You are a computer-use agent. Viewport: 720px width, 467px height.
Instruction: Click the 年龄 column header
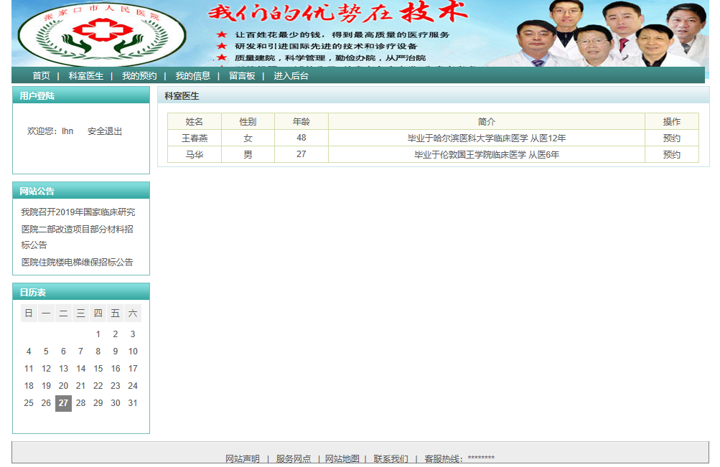point(301,121)
